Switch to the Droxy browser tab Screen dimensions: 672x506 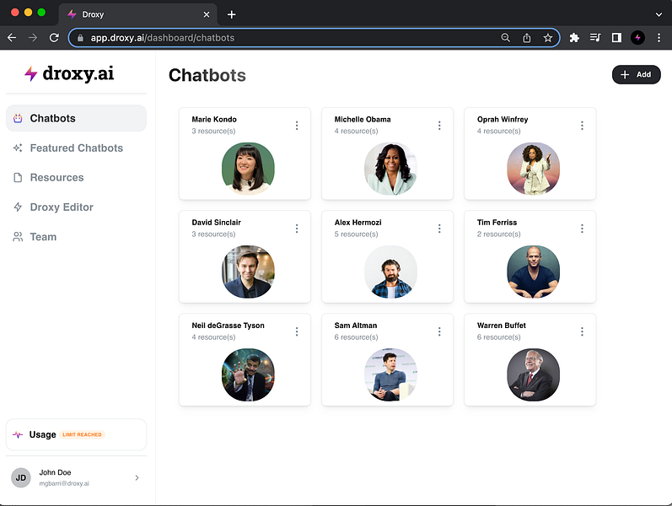137,14
